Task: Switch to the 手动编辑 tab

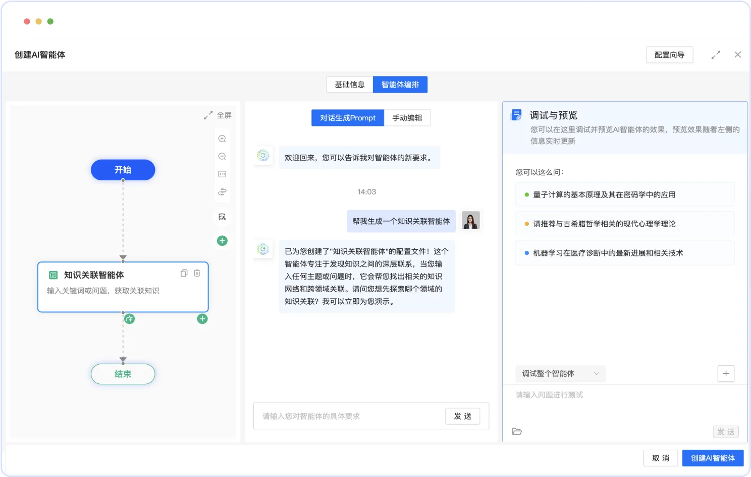Action: pyautogui.click(x=407, y=118)
